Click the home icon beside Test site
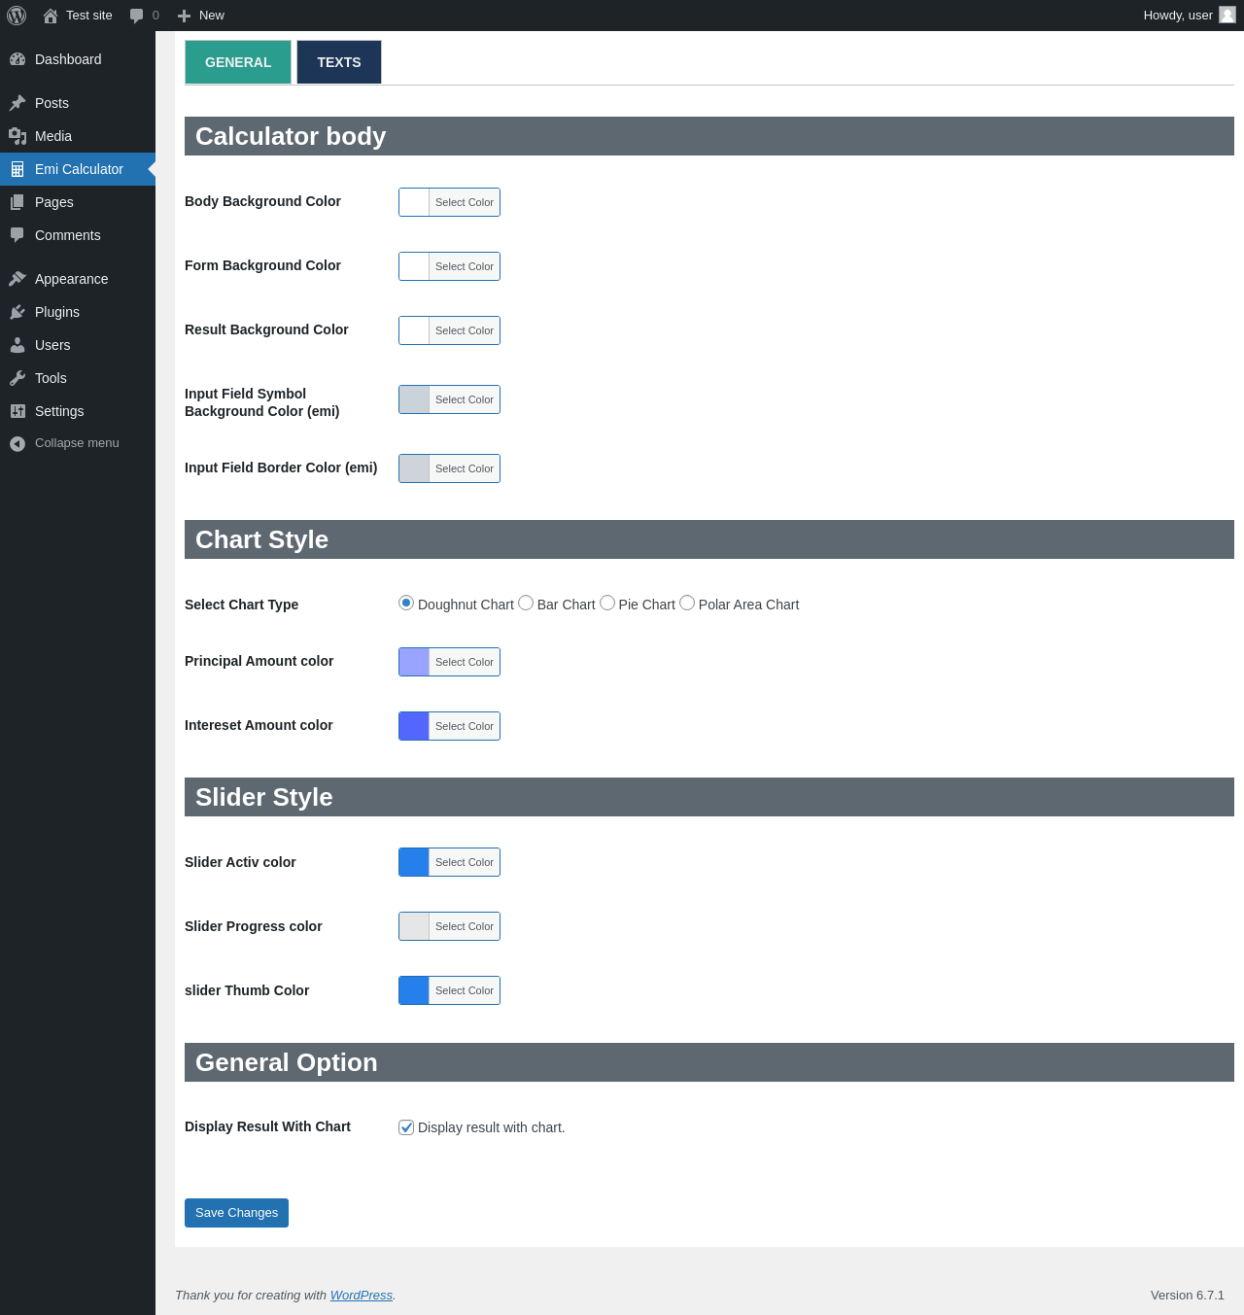This screenshot has height=1315, width=1244. (x=51, y=16)
